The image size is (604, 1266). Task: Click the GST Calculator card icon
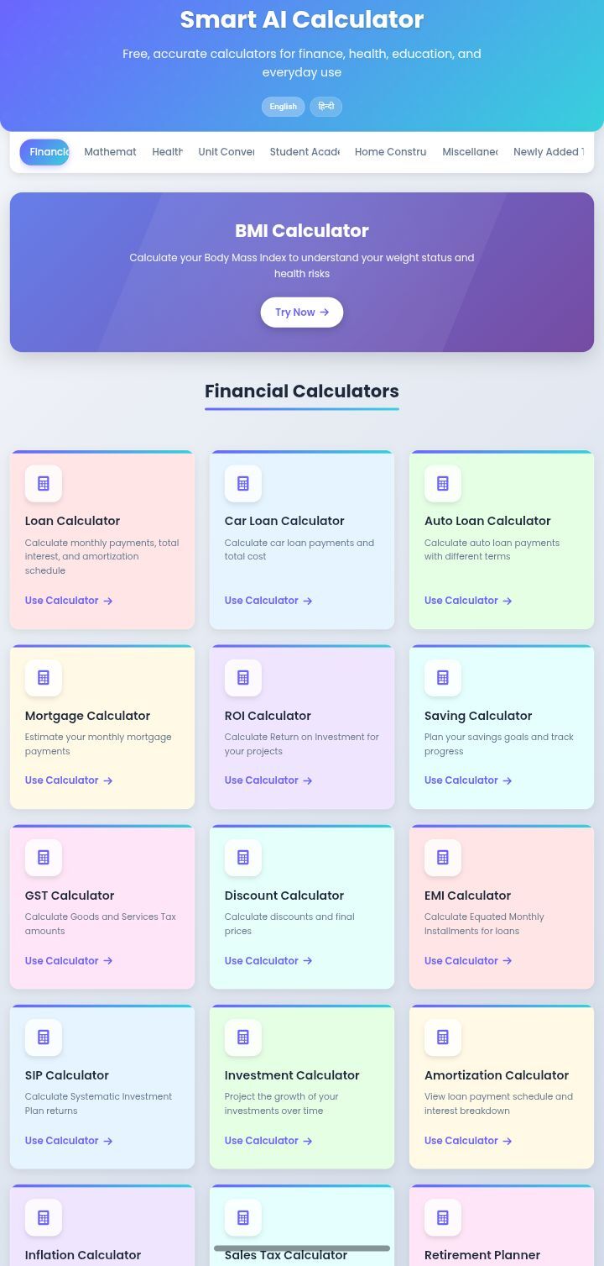[44, 857]
